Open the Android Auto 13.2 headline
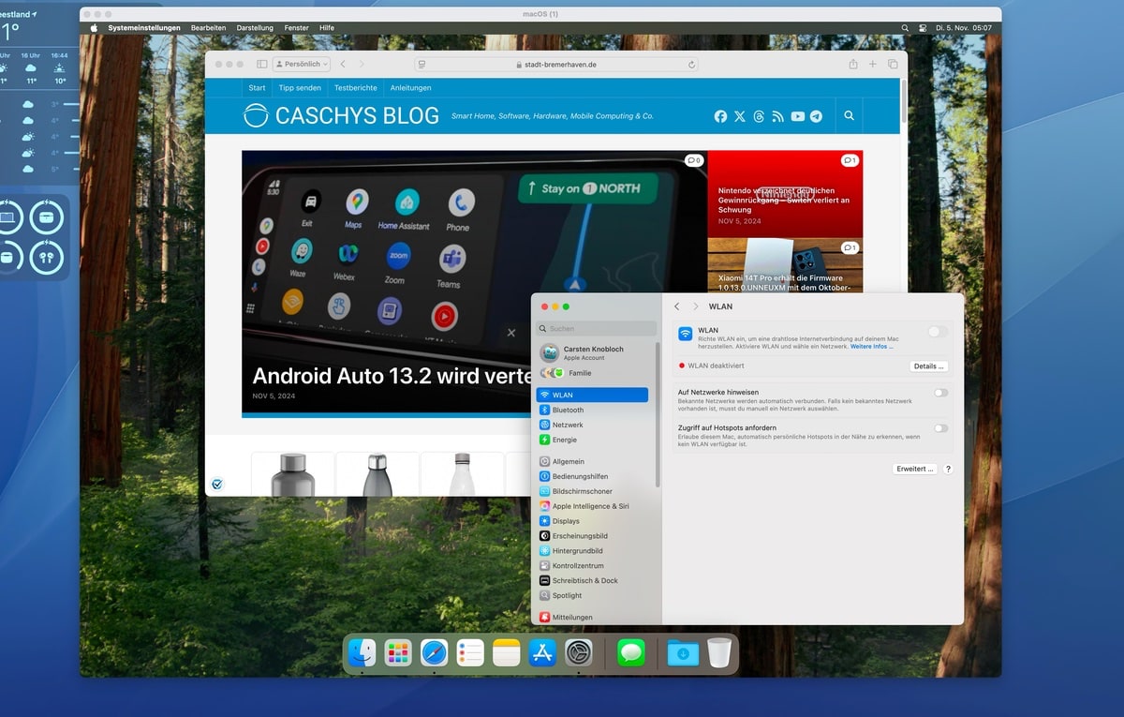This screenshot has height=717, width=1124. coord(392,376)
